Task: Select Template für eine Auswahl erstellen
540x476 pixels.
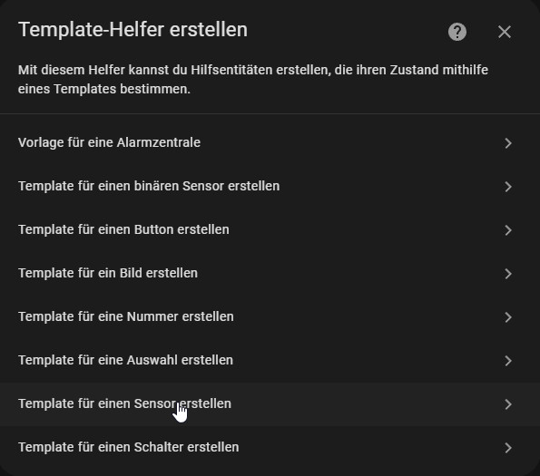Action: click(x=270, y=361)
